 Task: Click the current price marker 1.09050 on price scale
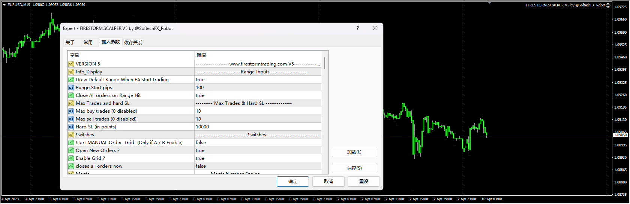point(620,135)
